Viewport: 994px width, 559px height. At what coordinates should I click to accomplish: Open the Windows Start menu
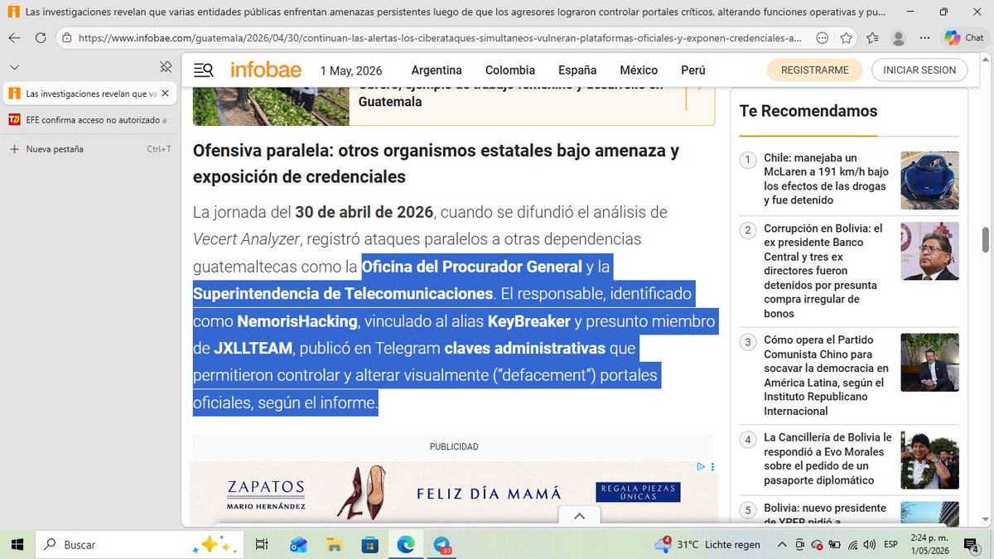click(17, 544)
